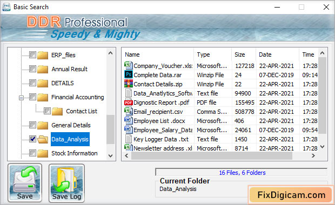
Task: Click the PDF file type cell
Action: click(206, 102)
